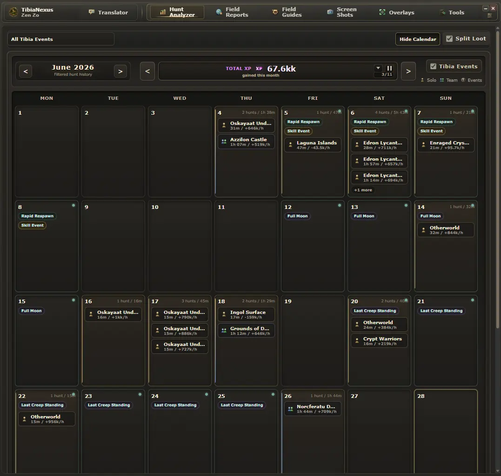Select Full Moon tag on June 13

(364, 216)
